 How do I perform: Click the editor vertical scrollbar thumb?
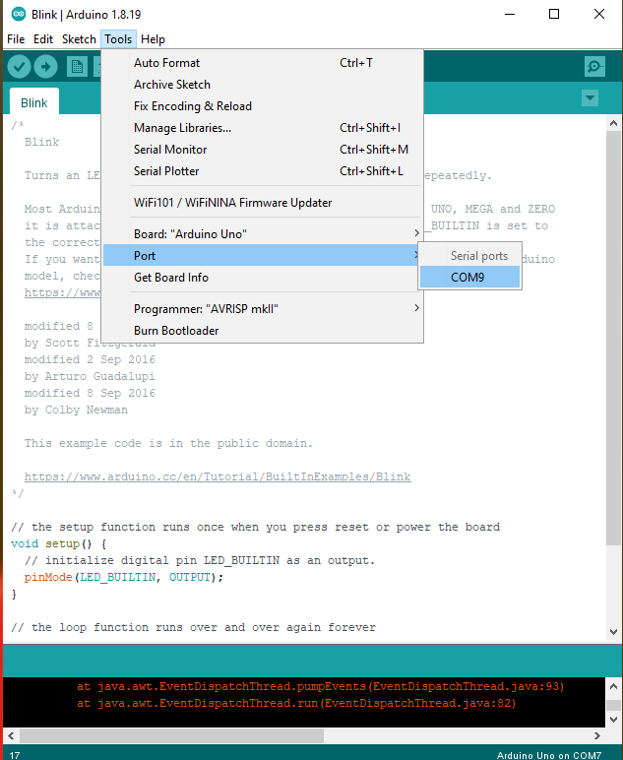coord(613,338)
